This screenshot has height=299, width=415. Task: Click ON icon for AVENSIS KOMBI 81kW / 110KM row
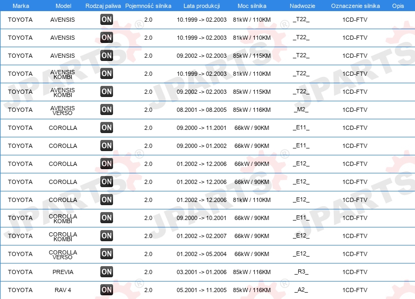point(107,74)
